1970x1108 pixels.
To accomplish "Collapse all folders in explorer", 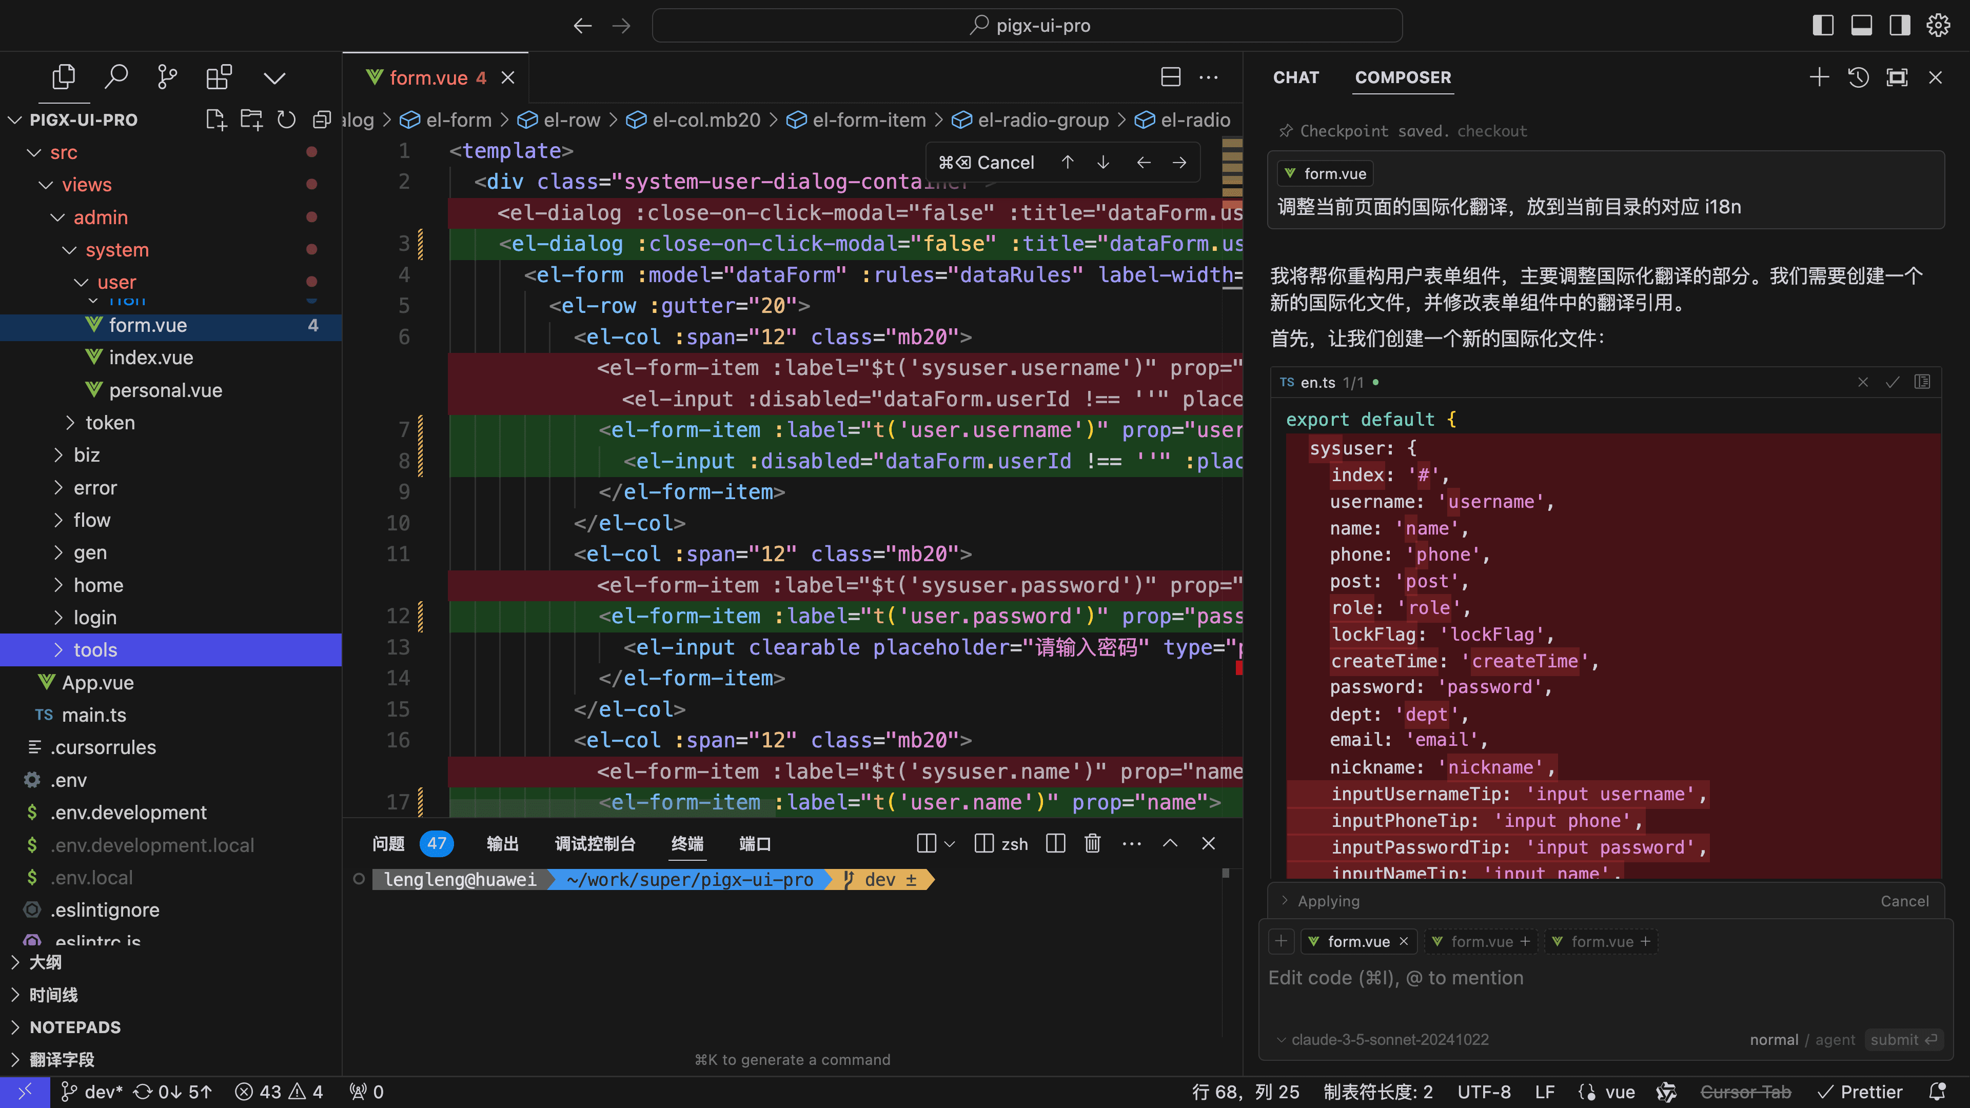I will 322,120.
